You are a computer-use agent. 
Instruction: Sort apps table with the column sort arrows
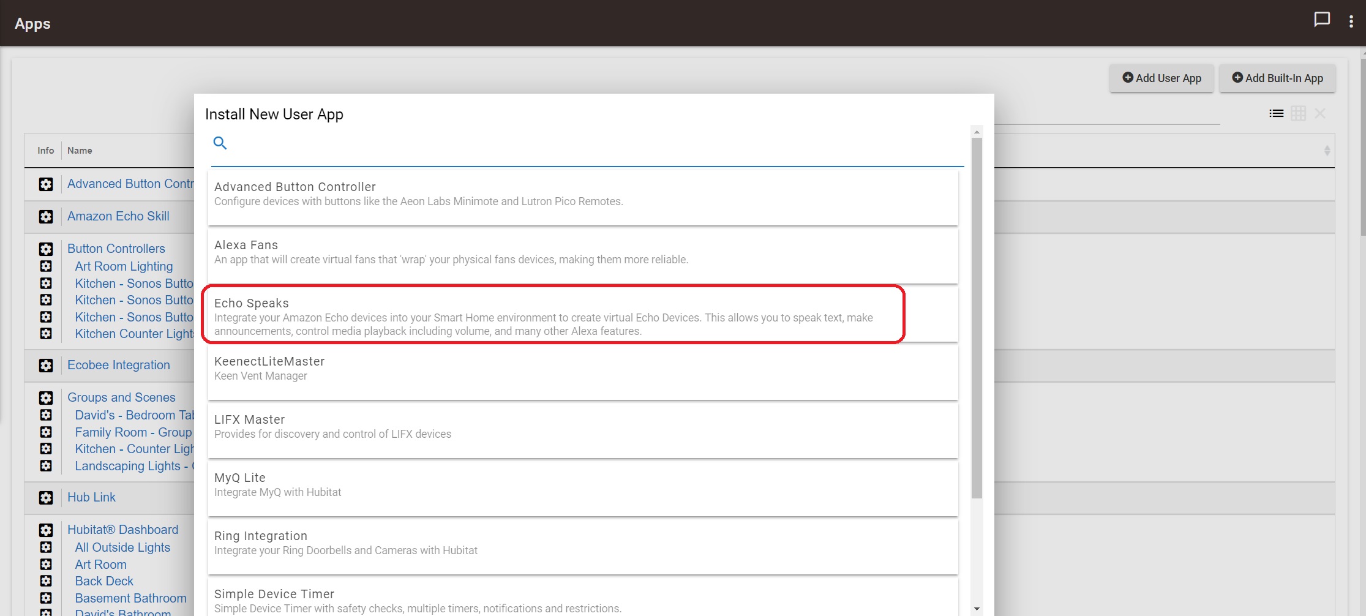pos(1327,151)
